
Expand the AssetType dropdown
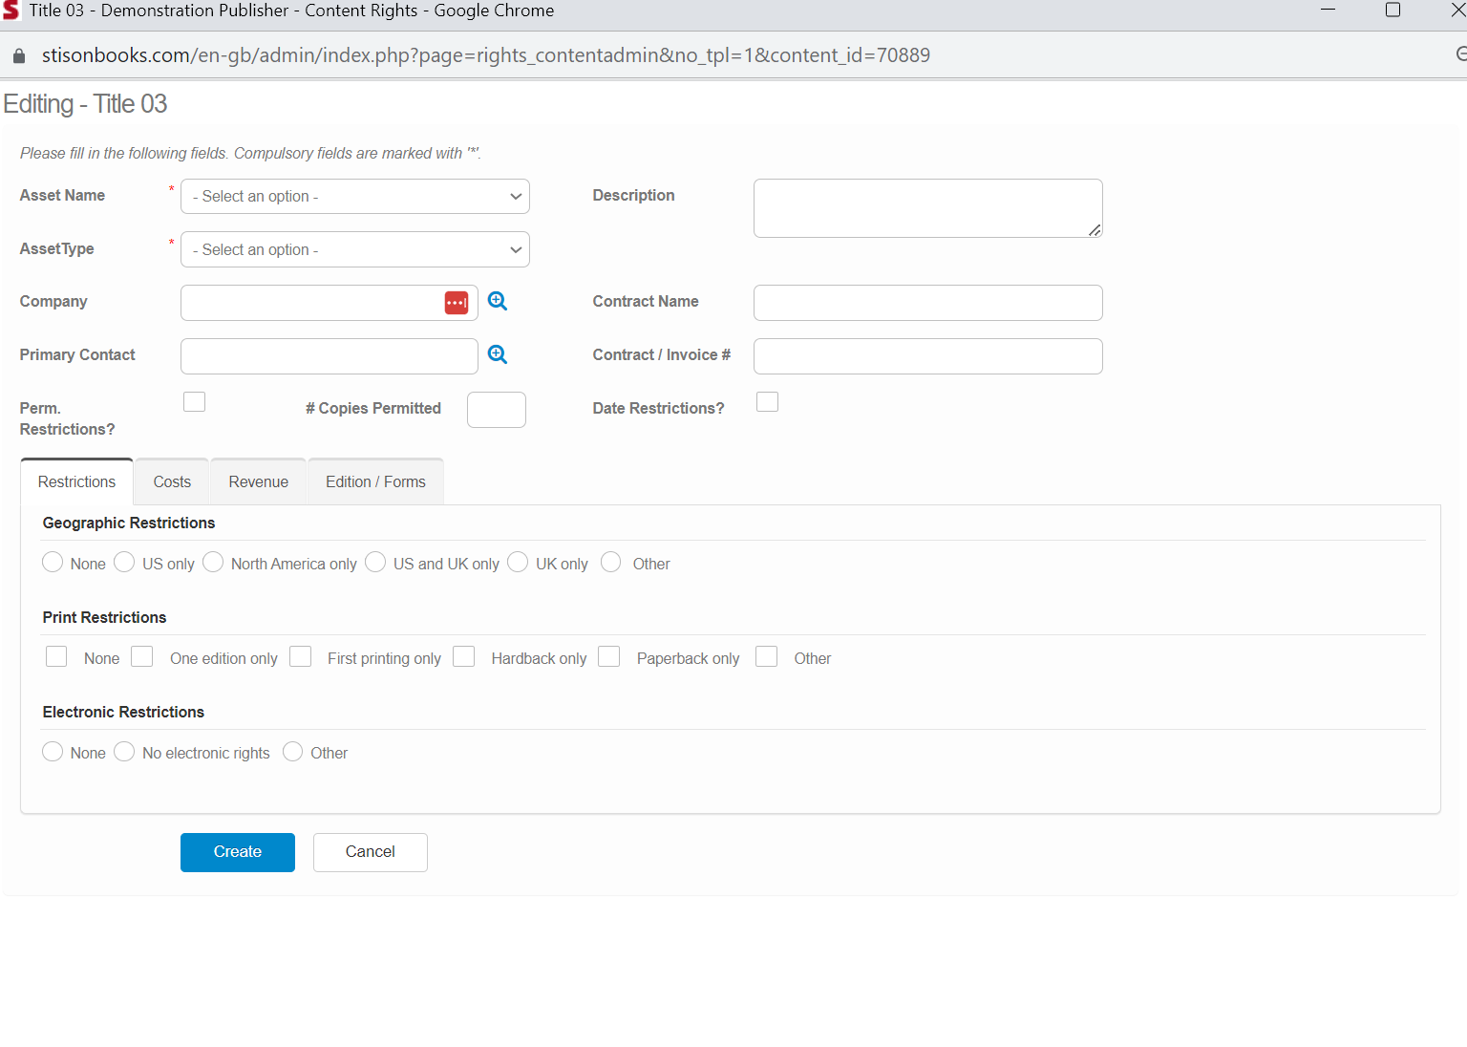tap(354, 250)
